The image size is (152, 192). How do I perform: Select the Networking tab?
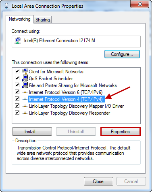tap(20, 19)
